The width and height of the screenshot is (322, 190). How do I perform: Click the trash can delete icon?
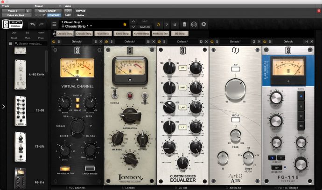(x=184, y=24)
